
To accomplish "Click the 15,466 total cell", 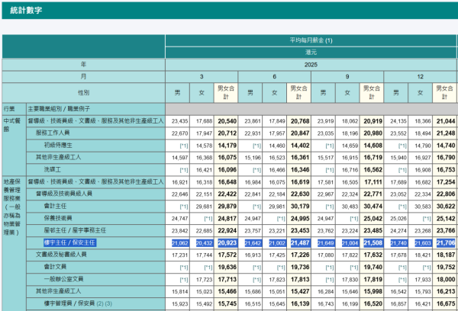I will [226, 291].
